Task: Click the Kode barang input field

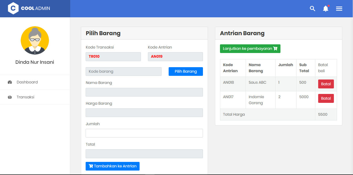Action: [123, 71]
